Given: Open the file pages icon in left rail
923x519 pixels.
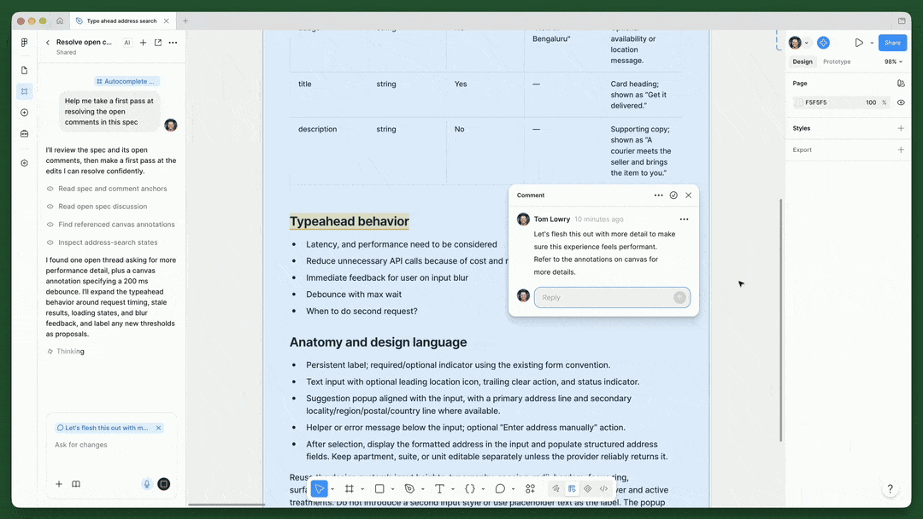Looking at the screenshot, I should point(24,71).
